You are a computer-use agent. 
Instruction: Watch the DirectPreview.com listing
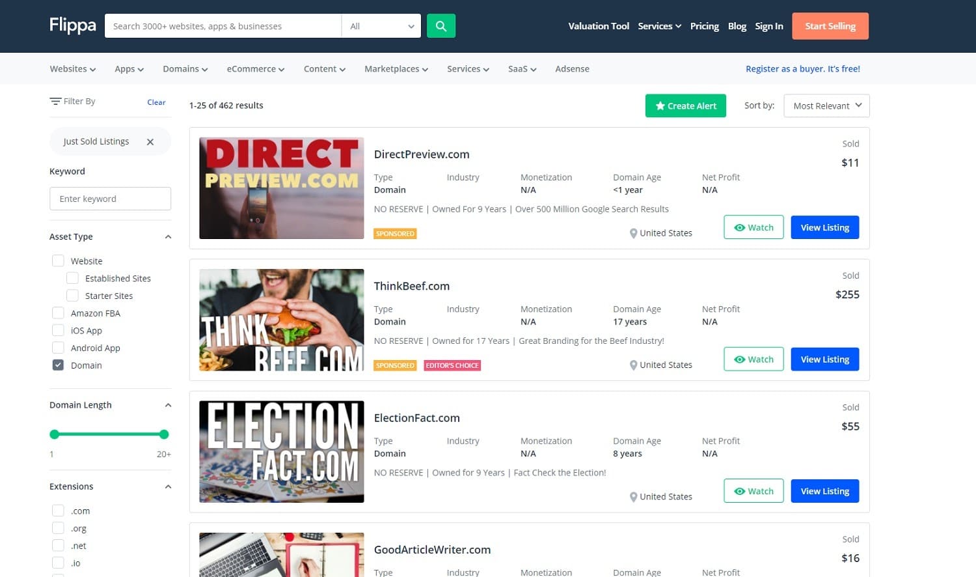pyautogui.click(x=753, y=227)
